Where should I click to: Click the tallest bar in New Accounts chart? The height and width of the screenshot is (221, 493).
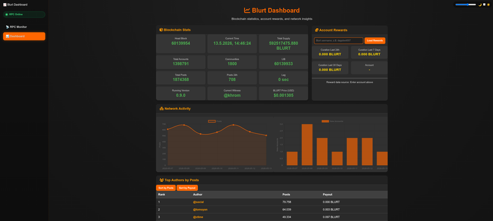(307, 145)
